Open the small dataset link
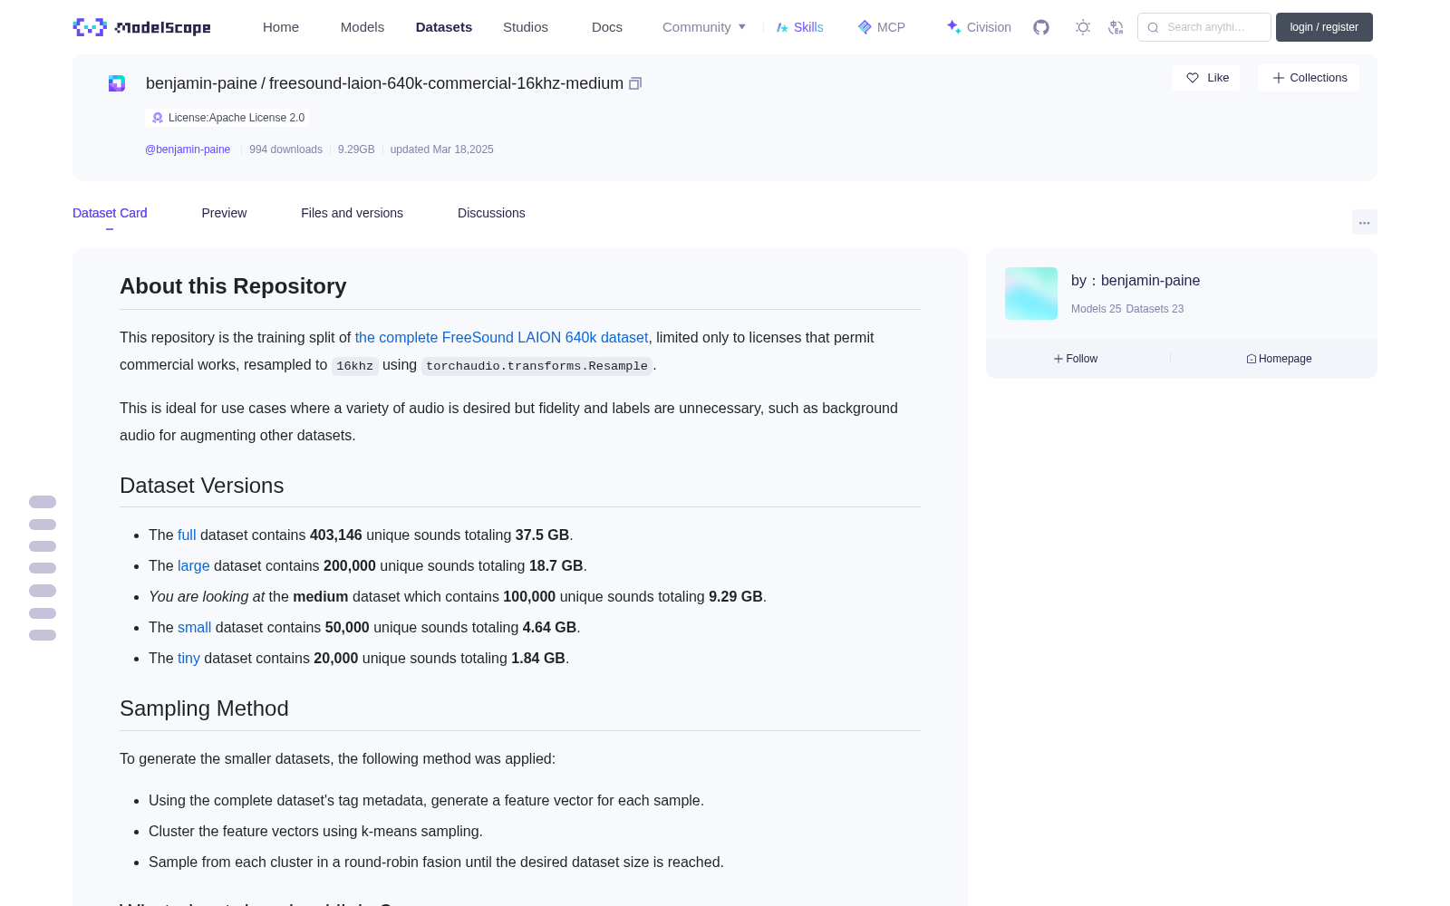The image size is (1450, 906). pos(194,627)
